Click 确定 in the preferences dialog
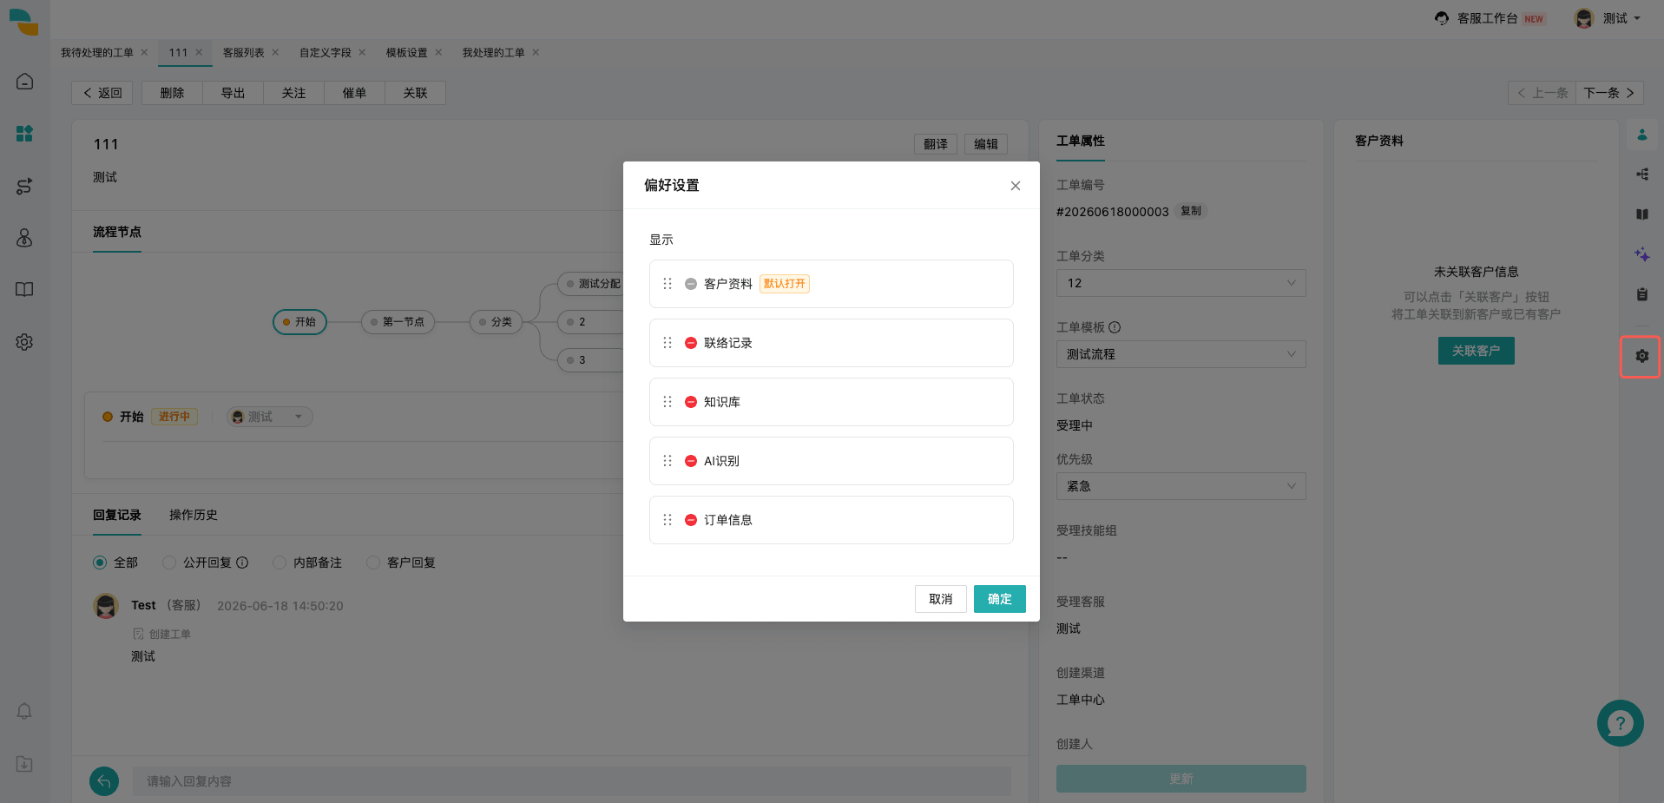This screenshot has width=1664, height=803. 999,599
